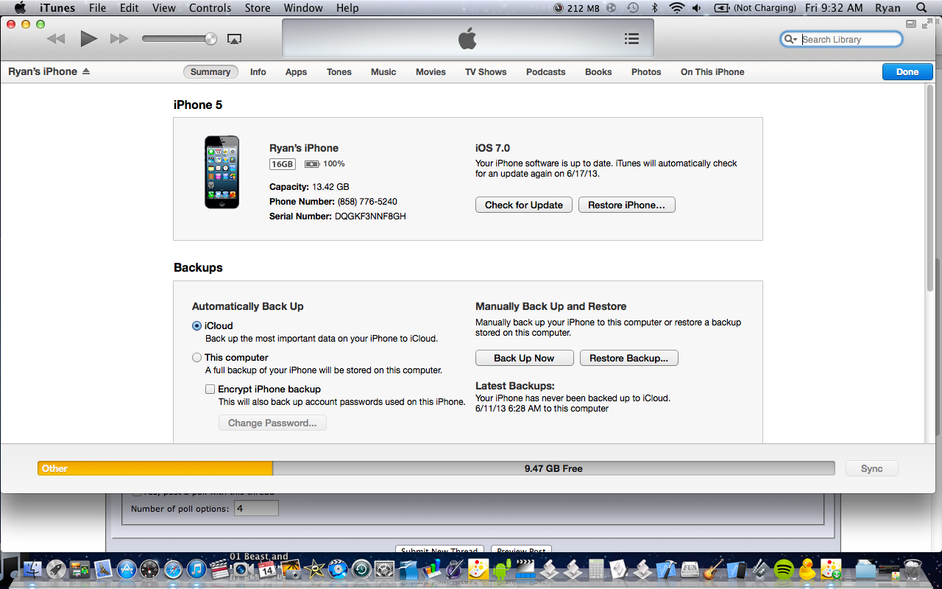Skip back with the rewind button

[56, 38]
